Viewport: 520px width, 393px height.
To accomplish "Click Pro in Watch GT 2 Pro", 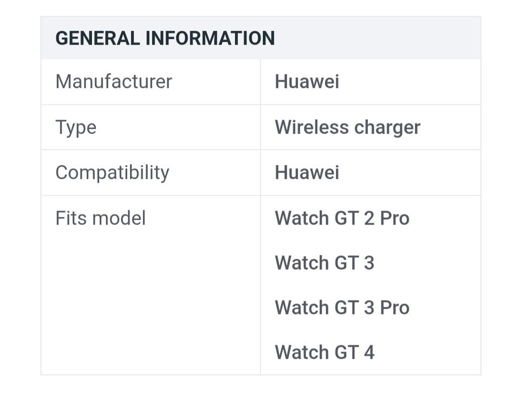I will [x=394, y=218].
